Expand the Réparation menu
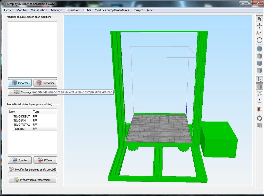The width and height of the screenshot is (264, 196). [72, 10]
